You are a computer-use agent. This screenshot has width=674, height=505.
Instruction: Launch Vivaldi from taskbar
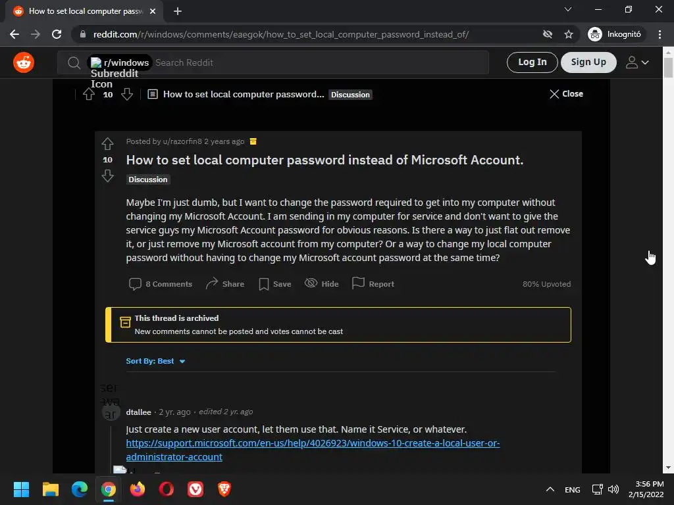pyautogui.click(x=195, y=489)
